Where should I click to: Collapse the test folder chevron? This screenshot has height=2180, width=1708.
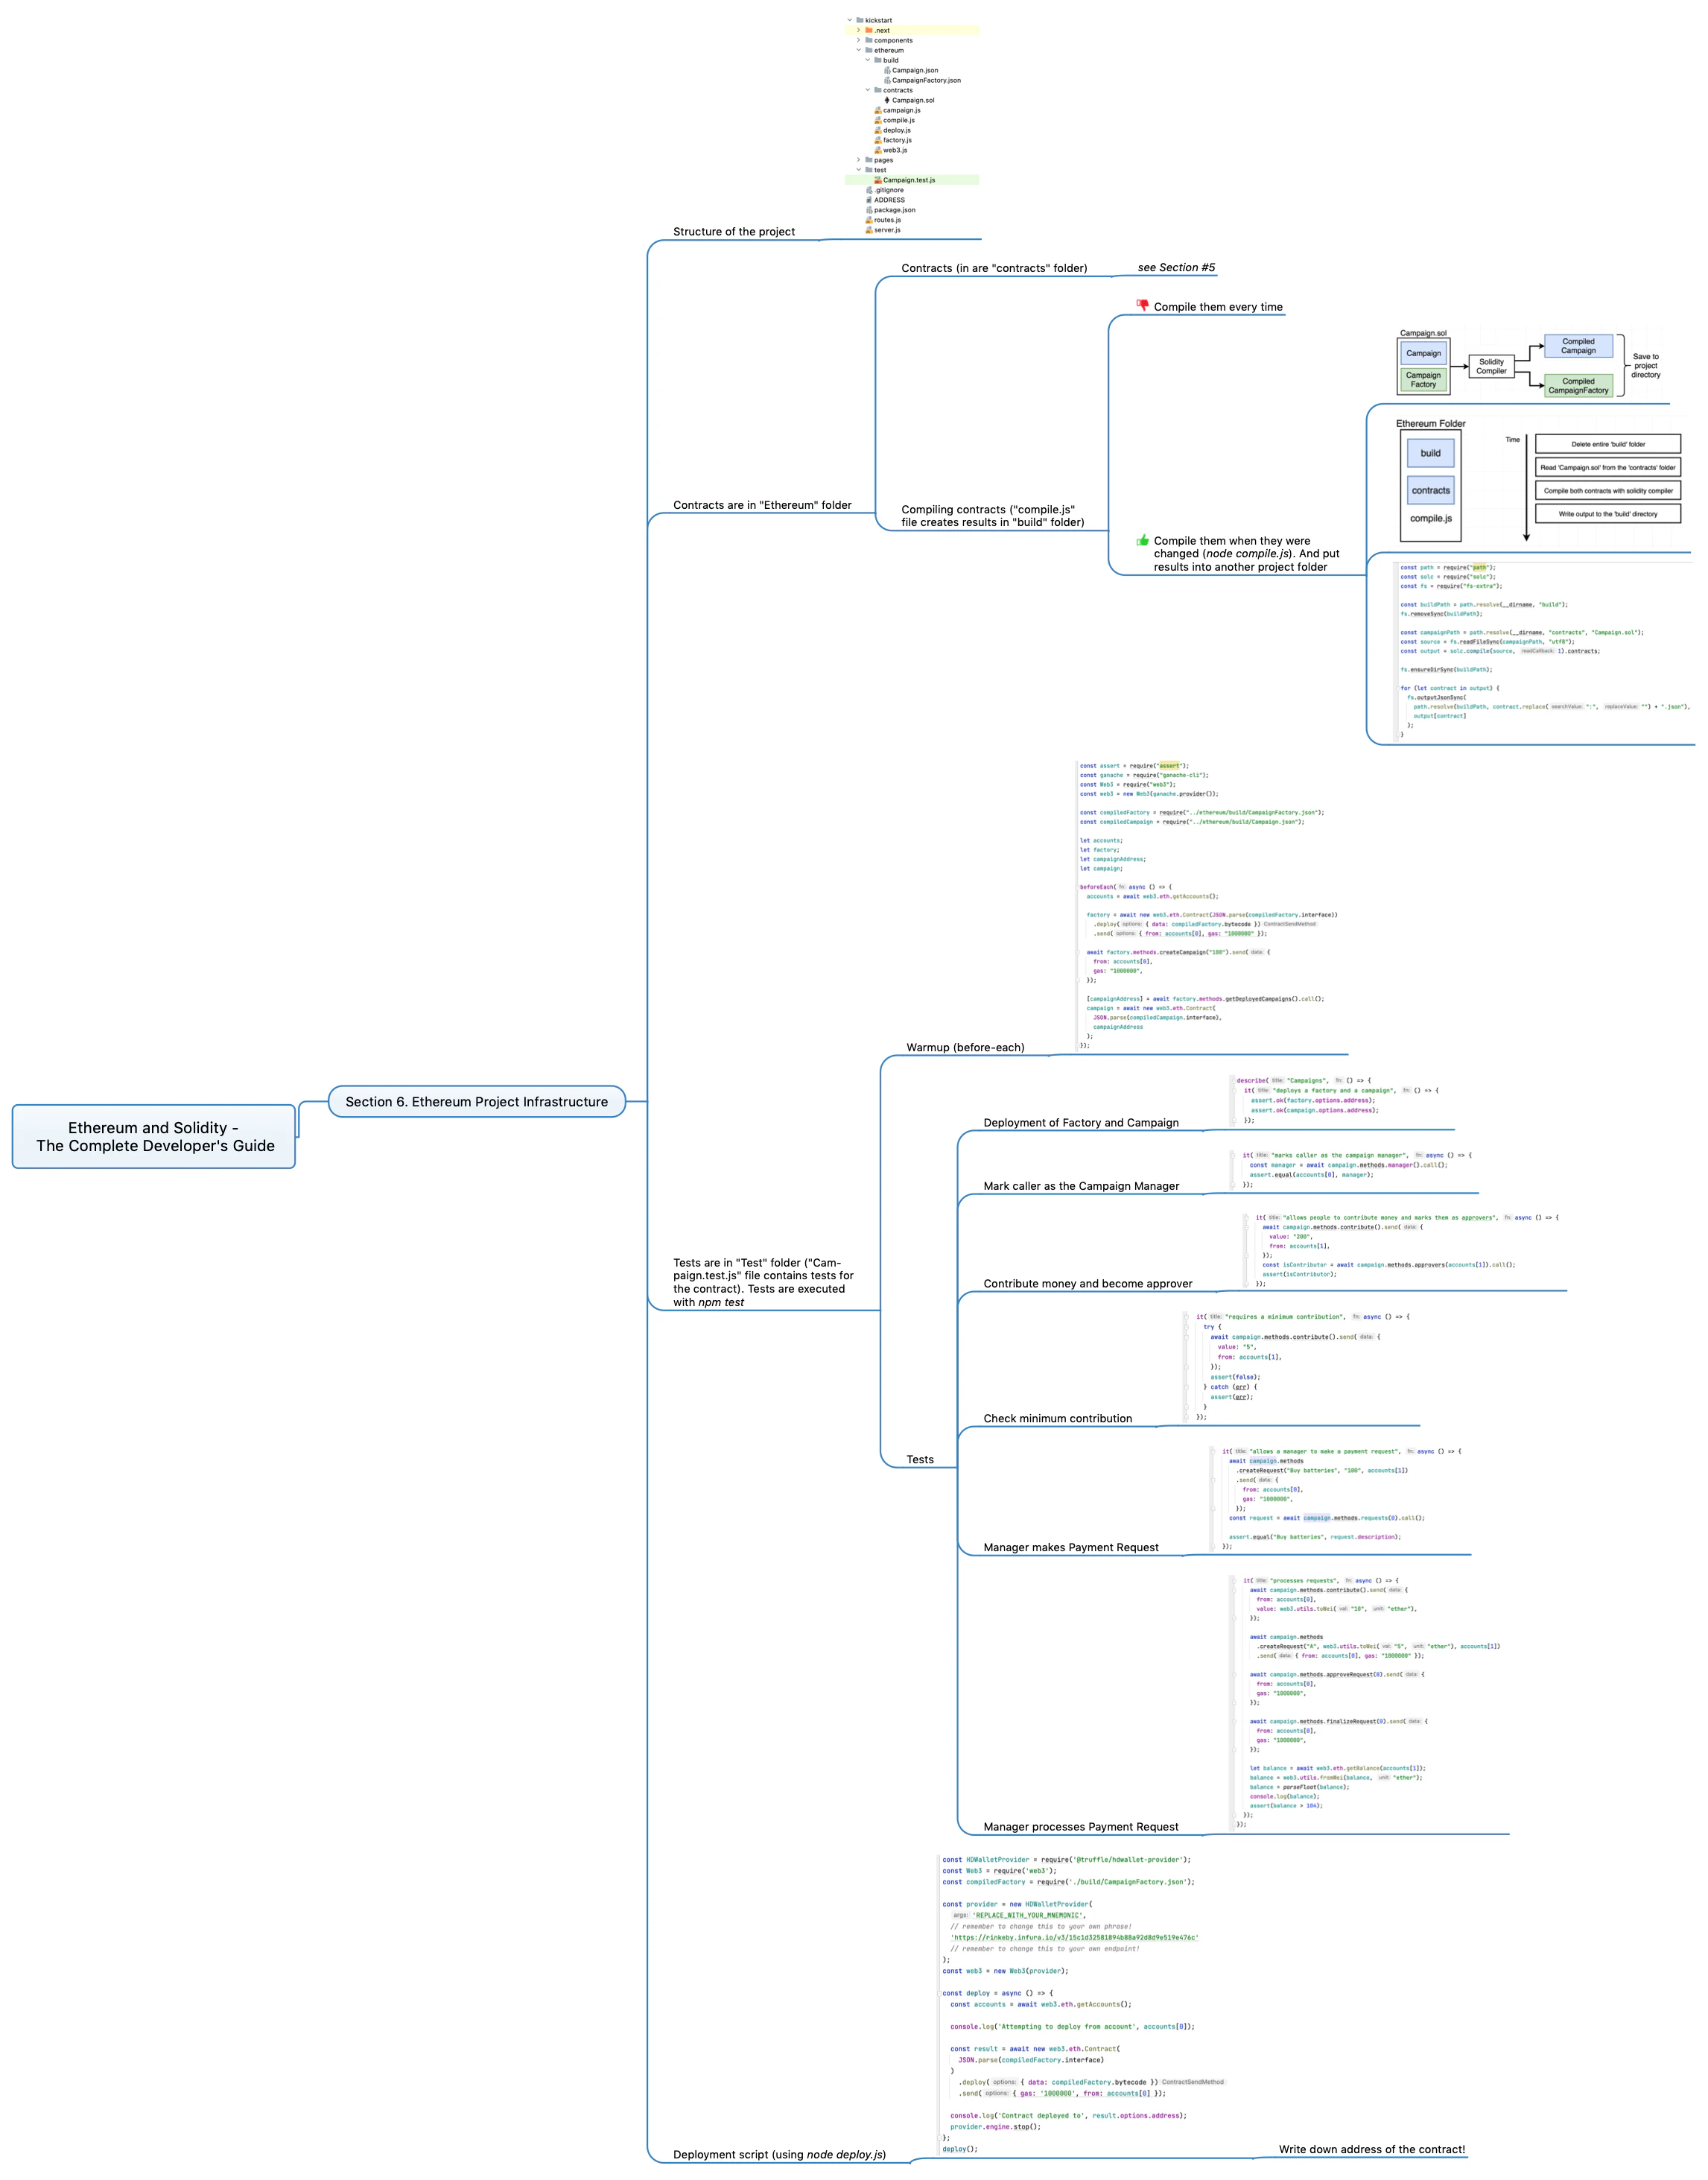(859, 170)
